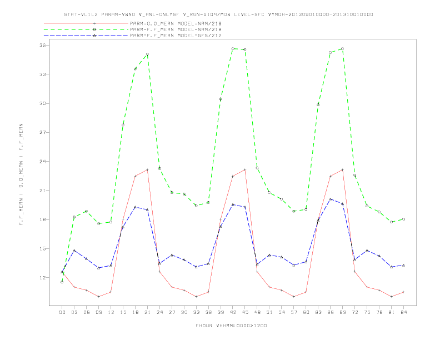Click x-axis tick label 03

[x=74, y=312]
